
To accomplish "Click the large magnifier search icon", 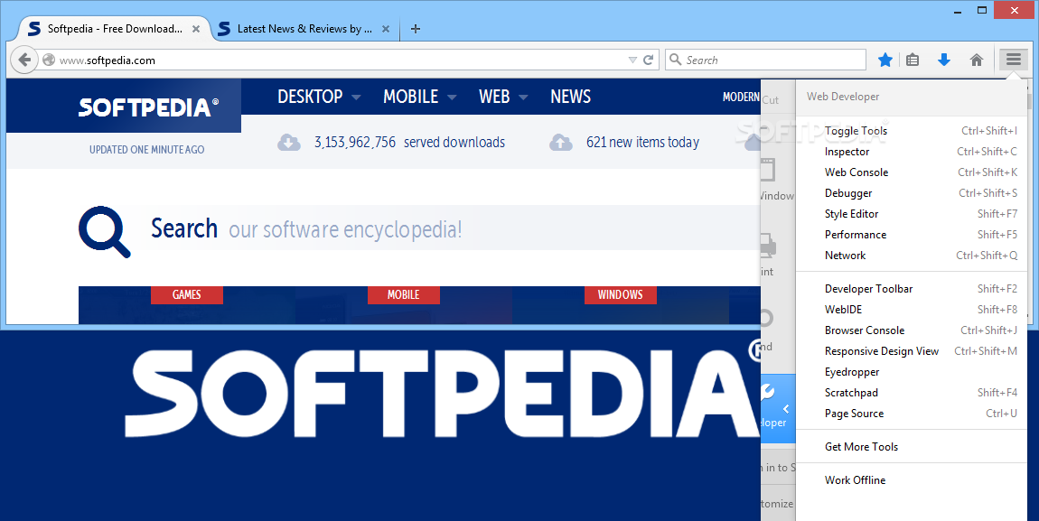I will click(105, 231).
